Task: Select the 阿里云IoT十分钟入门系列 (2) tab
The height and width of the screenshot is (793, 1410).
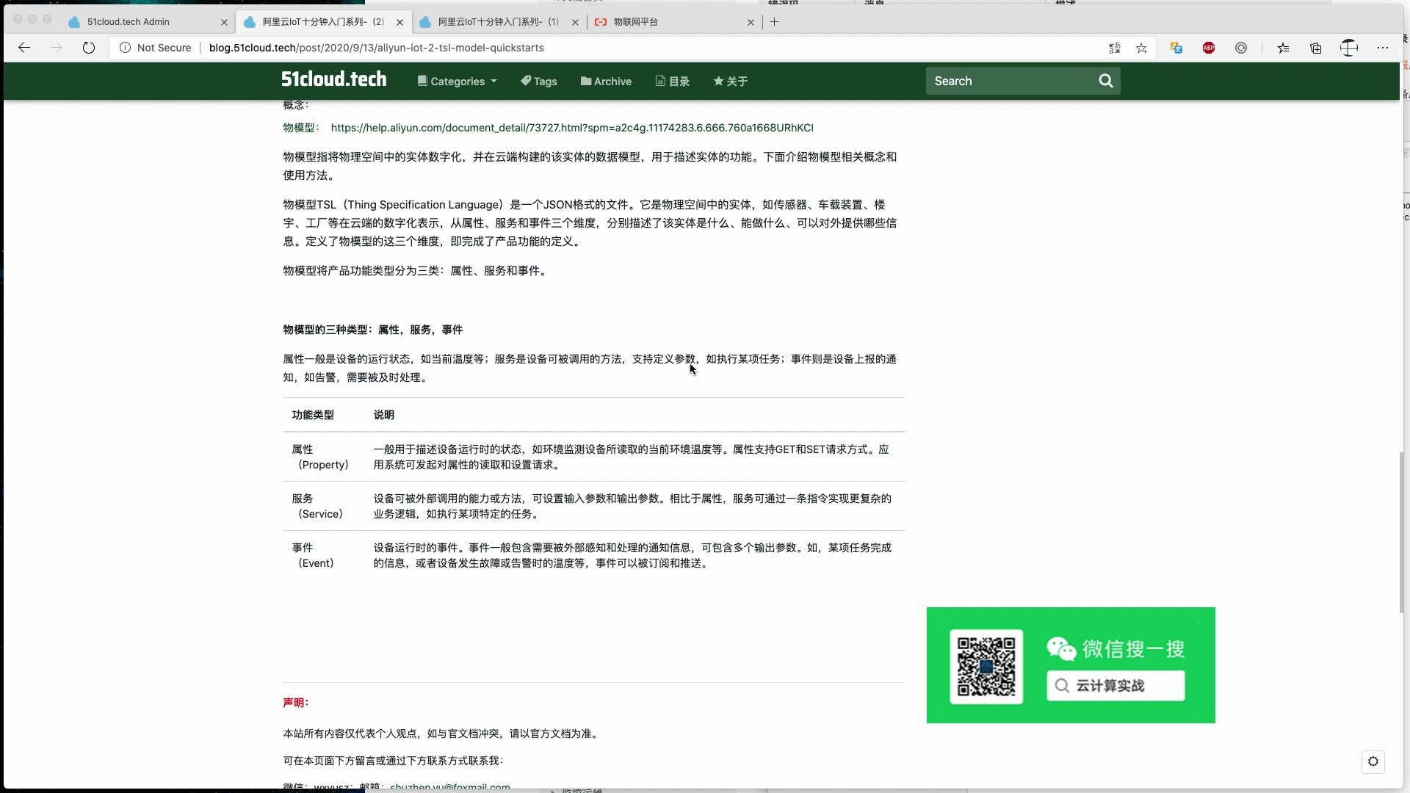Action: click(323, 22)
